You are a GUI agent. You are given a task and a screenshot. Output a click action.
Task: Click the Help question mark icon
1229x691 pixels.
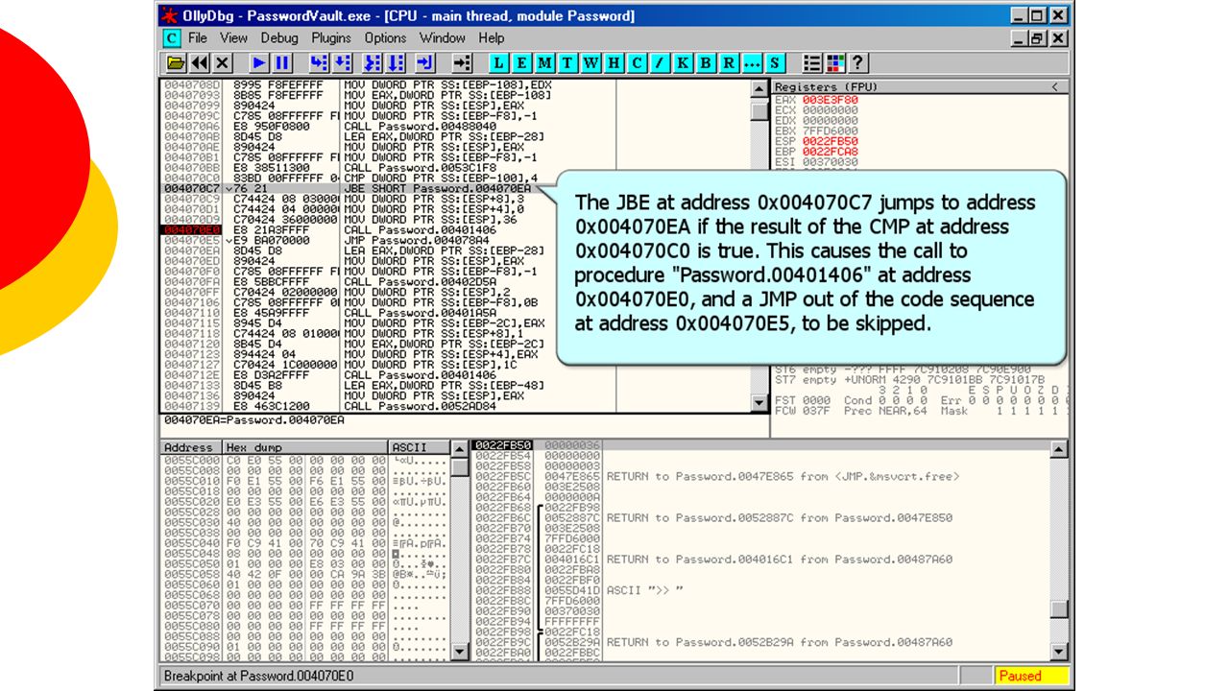tap(858, 63)
